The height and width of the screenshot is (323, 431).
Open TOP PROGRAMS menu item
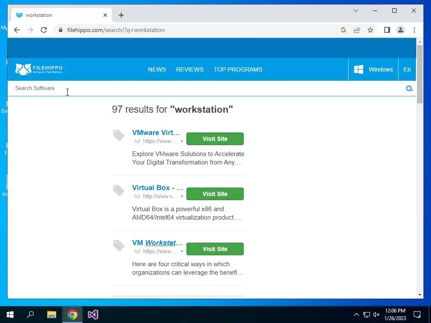pyautogui.click(x=238, y=69)
